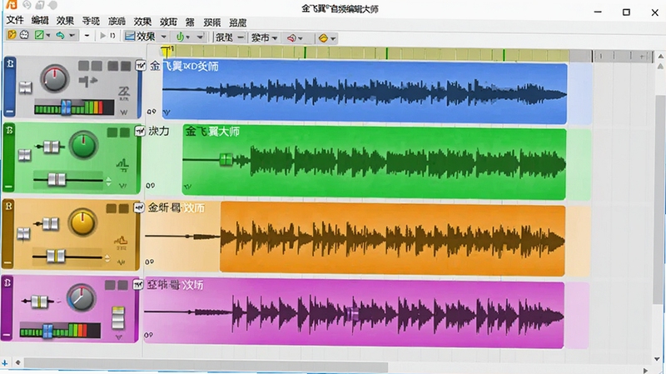Open dropdown arrow beside orange diamond icon
This screenshot has height=374, width=666.
[x=333, y=39]
